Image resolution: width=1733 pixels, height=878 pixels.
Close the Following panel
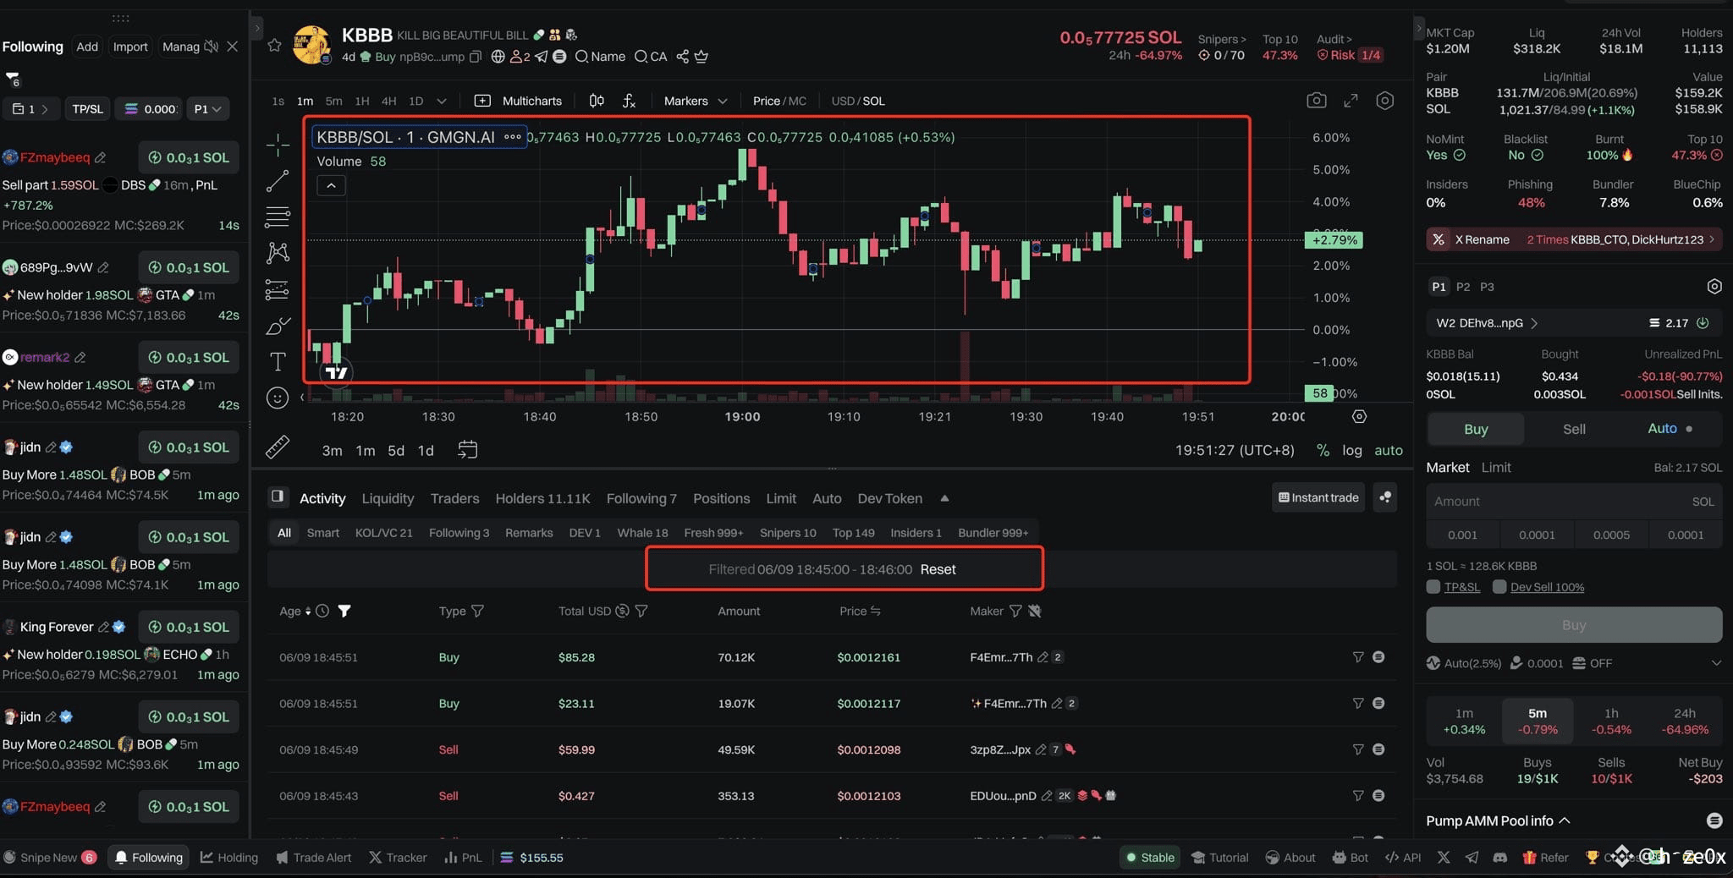[233, 47]
